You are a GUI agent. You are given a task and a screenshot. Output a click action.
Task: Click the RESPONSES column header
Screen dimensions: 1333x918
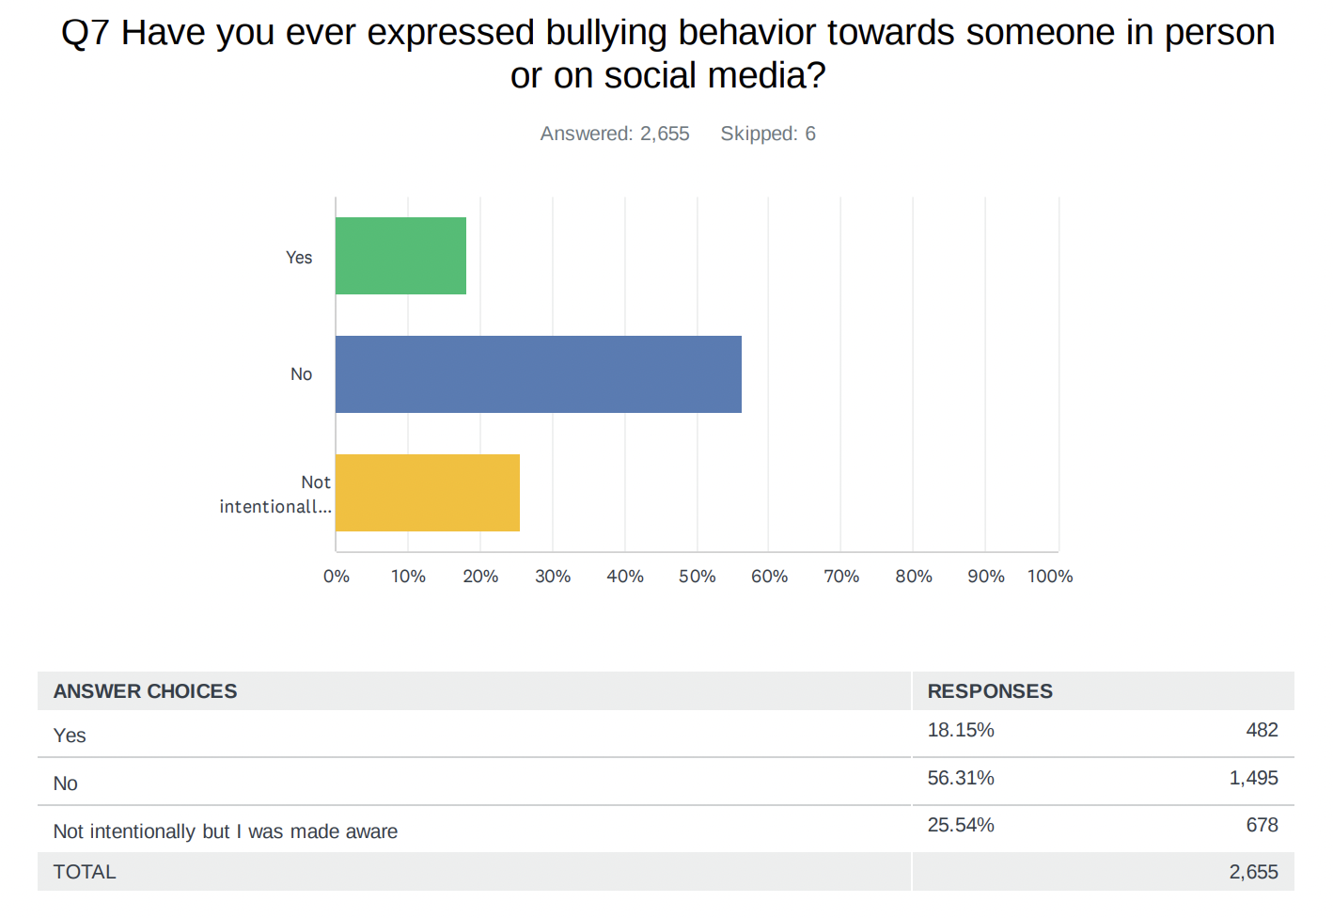pyautogui.click(x=990, y=691)
